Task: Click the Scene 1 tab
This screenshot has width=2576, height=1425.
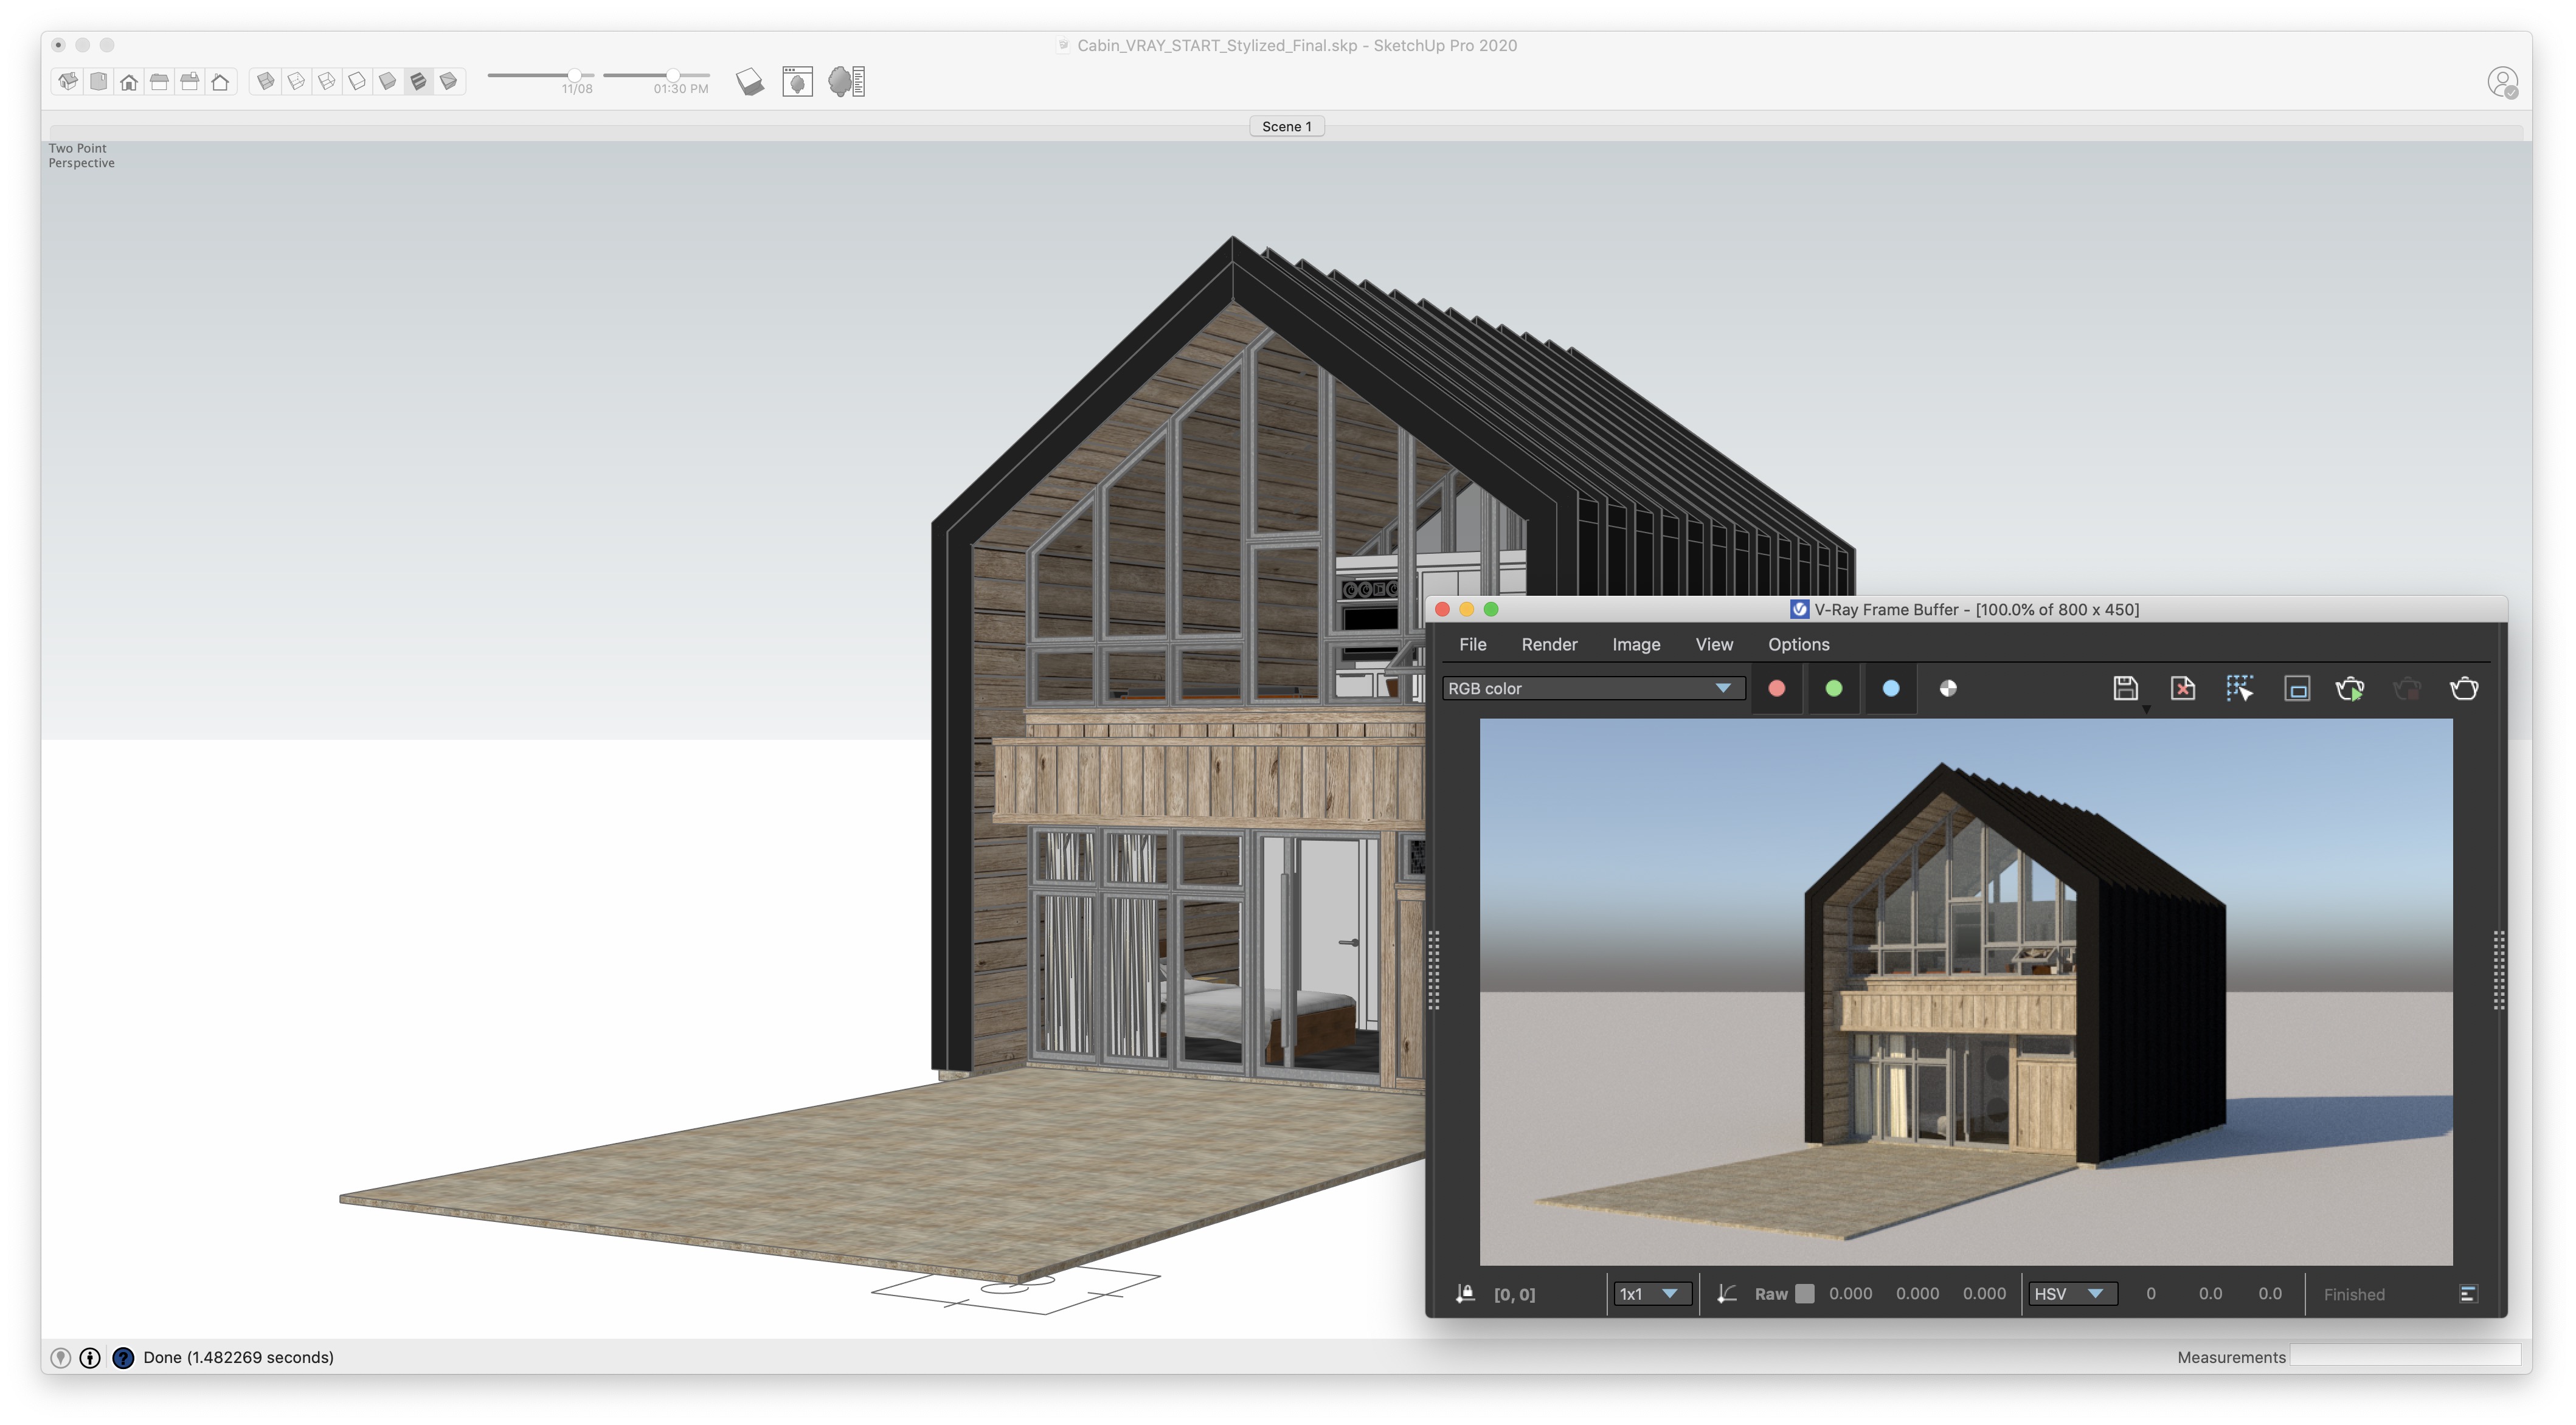Action: tap(1286, 126)
